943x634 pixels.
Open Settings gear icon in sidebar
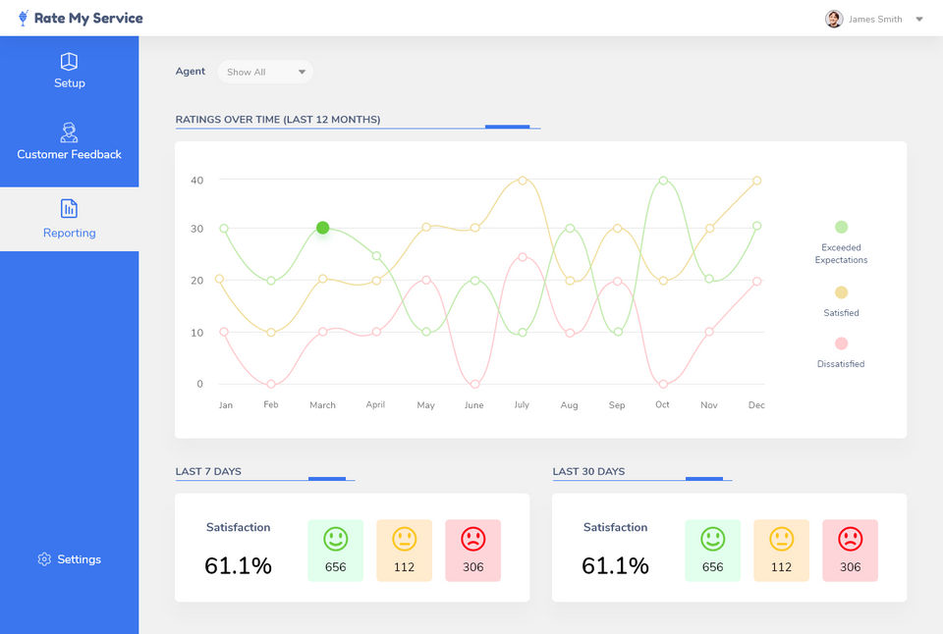tap(44, 559)
